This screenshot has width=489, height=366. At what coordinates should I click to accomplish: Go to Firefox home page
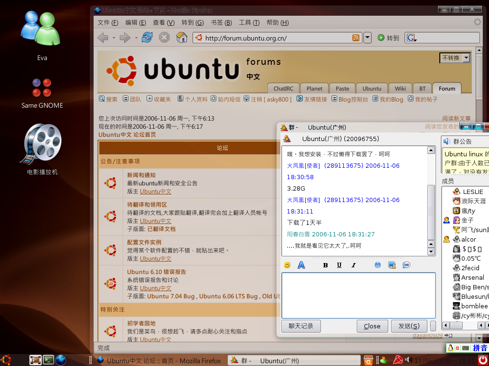(x=181, y=38)
